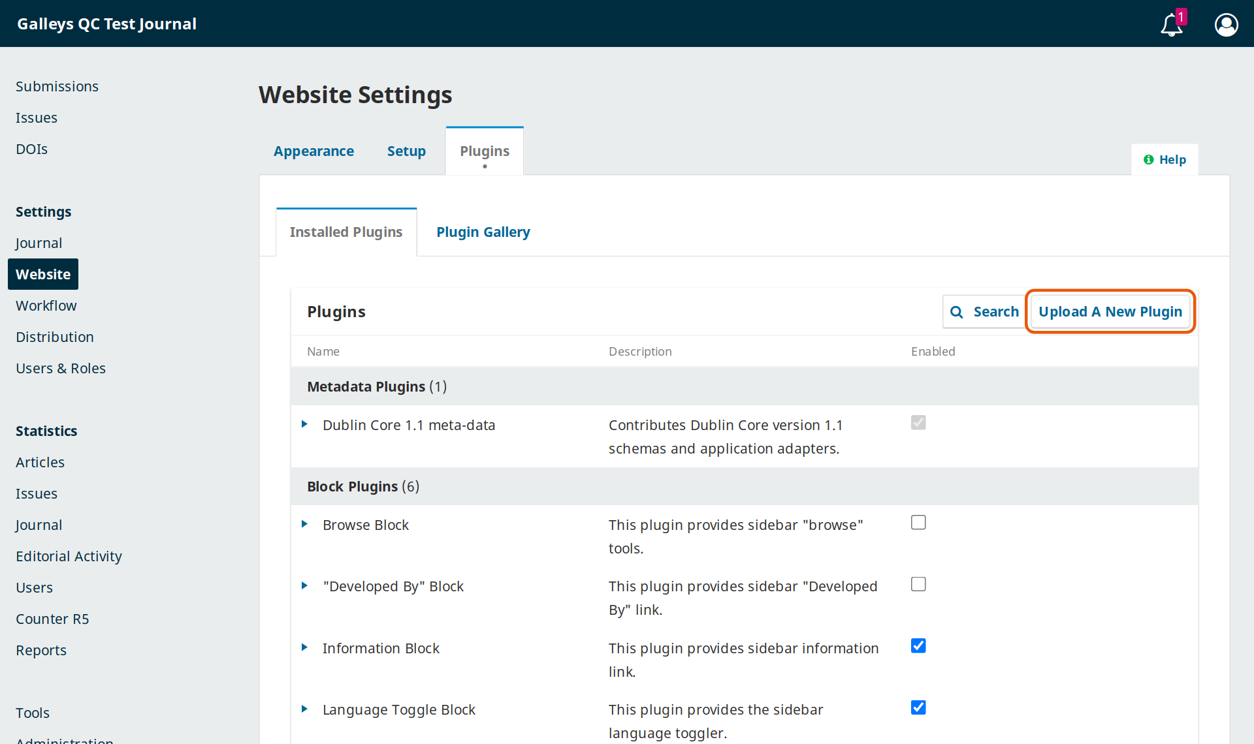Image resolution: width=1254 pixels, height=744 pixels.
Task: Click the Information Block plugin name
Action: 381,648
